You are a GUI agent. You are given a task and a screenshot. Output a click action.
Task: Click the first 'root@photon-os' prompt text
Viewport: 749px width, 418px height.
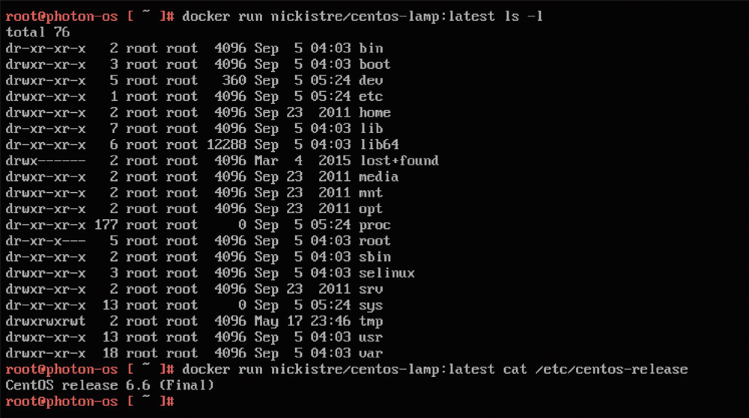tap(61, 16)
